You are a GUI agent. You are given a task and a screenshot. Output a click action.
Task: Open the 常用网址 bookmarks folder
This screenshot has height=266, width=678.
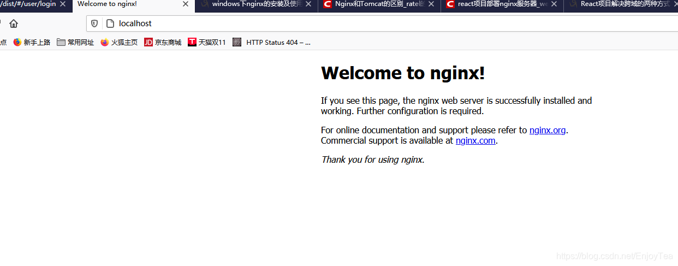(x=75, y=42)
